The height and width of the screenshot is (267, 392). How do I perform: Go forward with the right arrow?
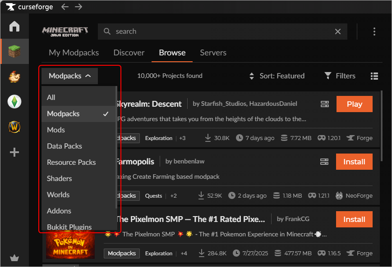click(x=78, y=7)
